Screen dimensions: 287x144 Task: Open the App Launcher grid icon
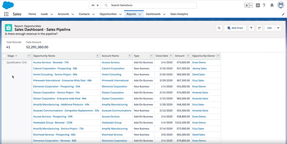tap(6, 14)
